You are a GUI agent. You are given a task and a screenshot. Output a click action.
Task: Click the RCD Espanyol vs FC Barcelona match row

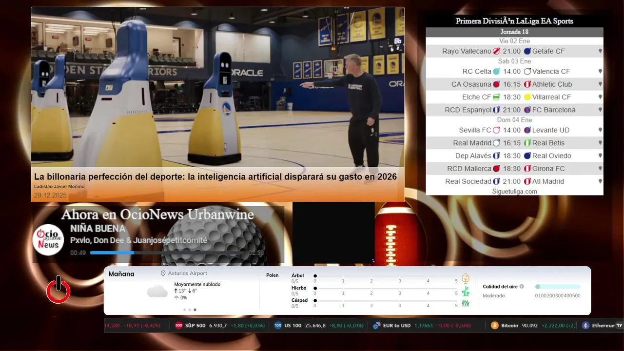[514, 110]
